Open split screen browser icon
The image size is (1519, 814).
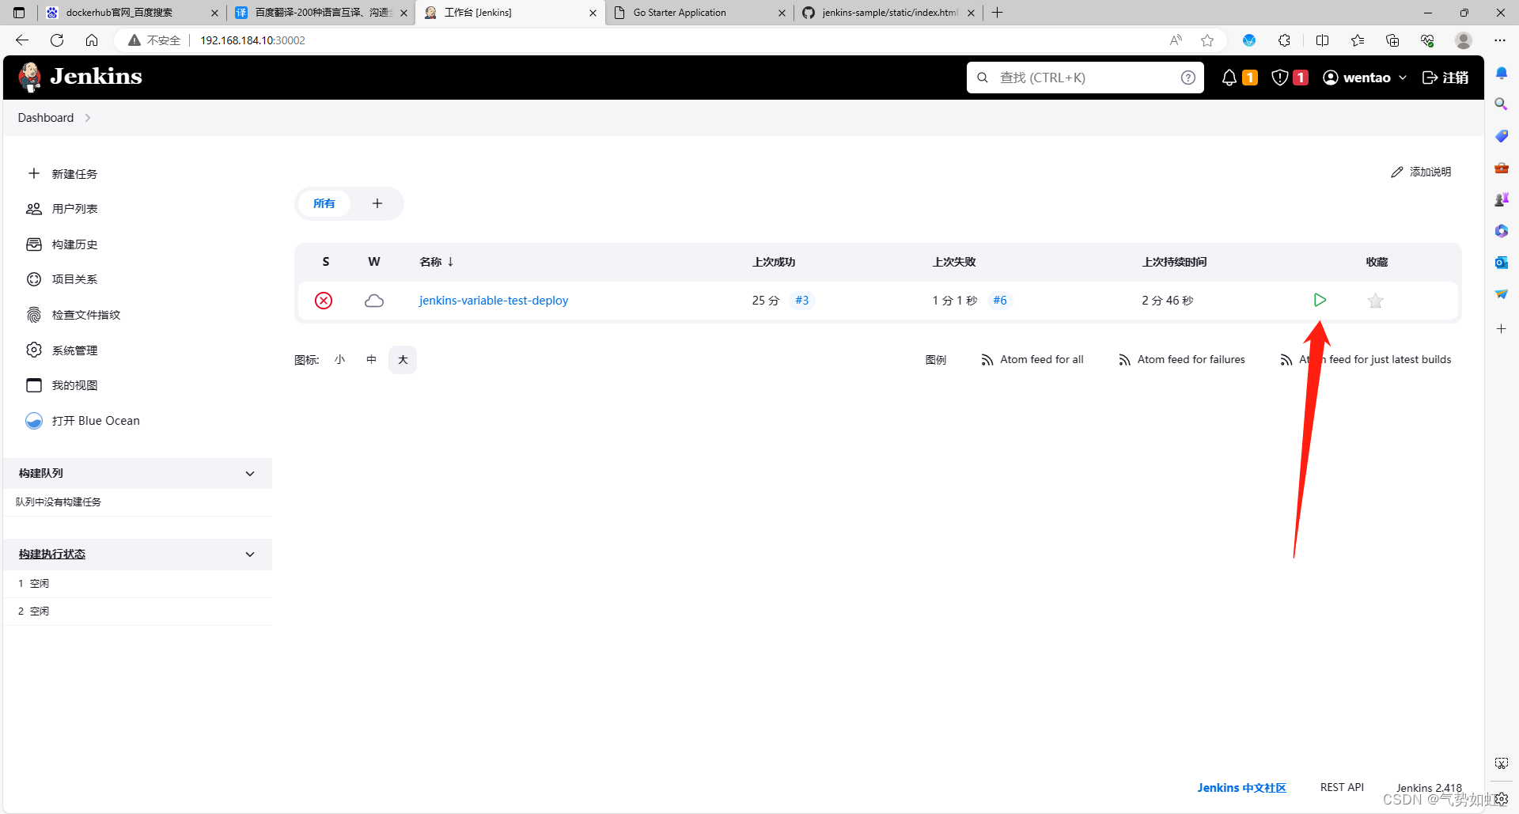pyautogui.click(x=1322, y=40)
